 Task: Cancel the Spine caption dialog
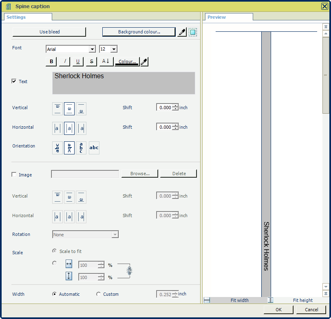tap(311, 310)
